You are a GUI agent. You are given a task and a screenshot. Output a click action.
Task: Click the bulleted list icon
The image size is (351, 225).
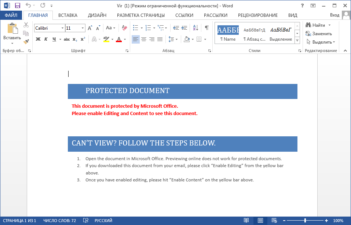click(x=135, y=28)
